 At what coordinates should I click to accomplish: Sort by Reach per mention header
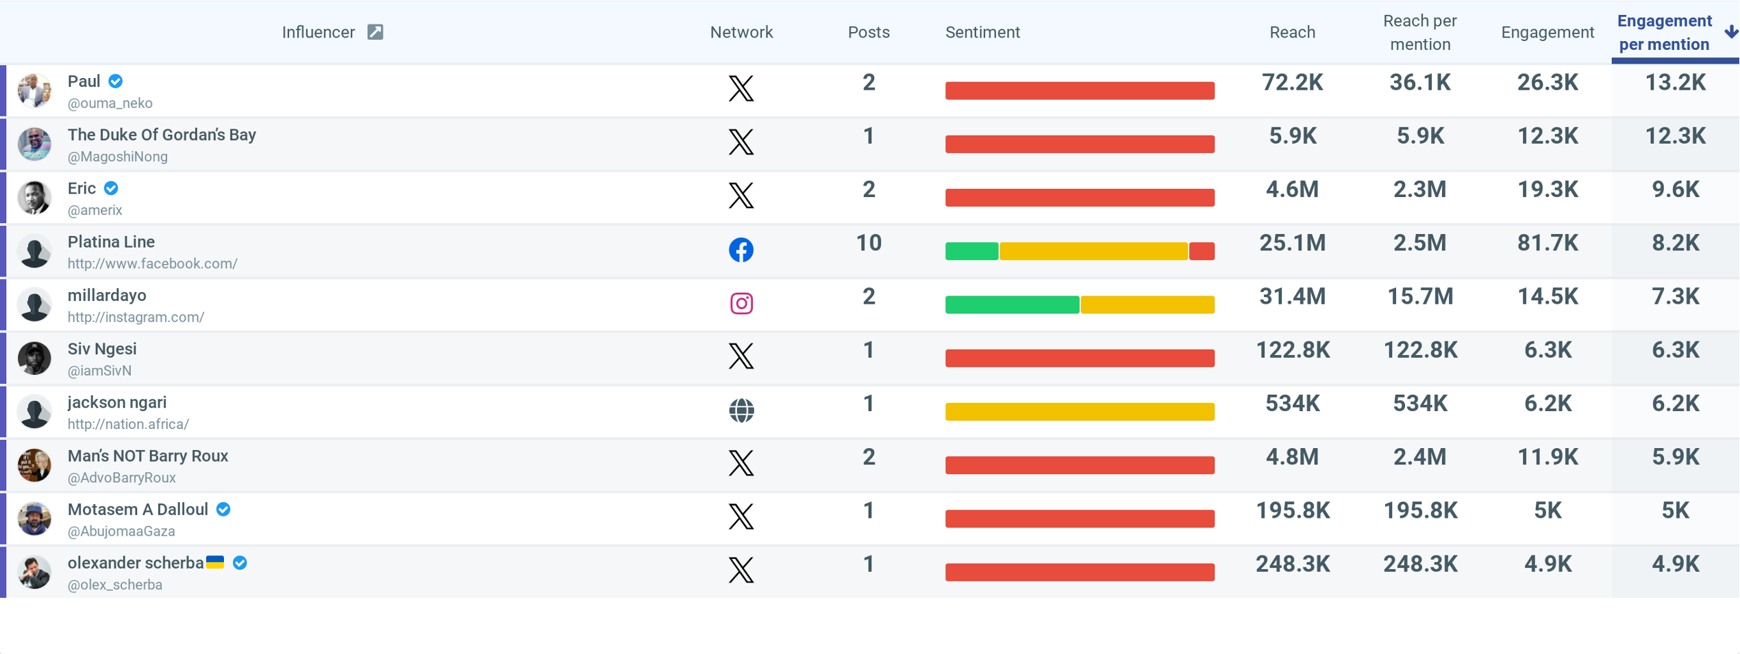tap(1419, 32)
